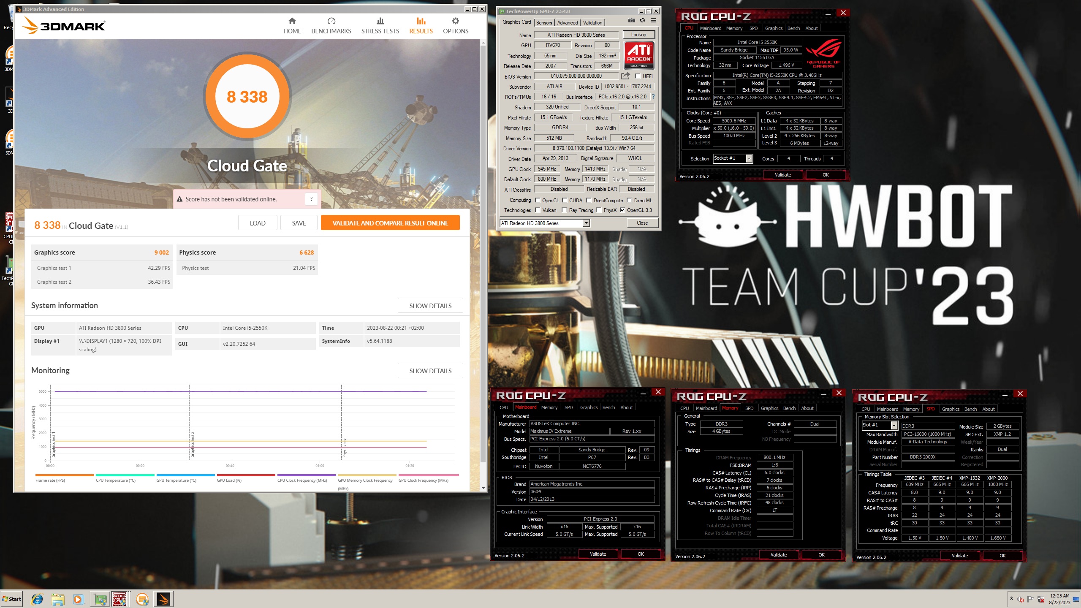Screen dimensions: 1081x608
Task: Click the LOAD button in 3DMark
Action: tap(258, 223)
